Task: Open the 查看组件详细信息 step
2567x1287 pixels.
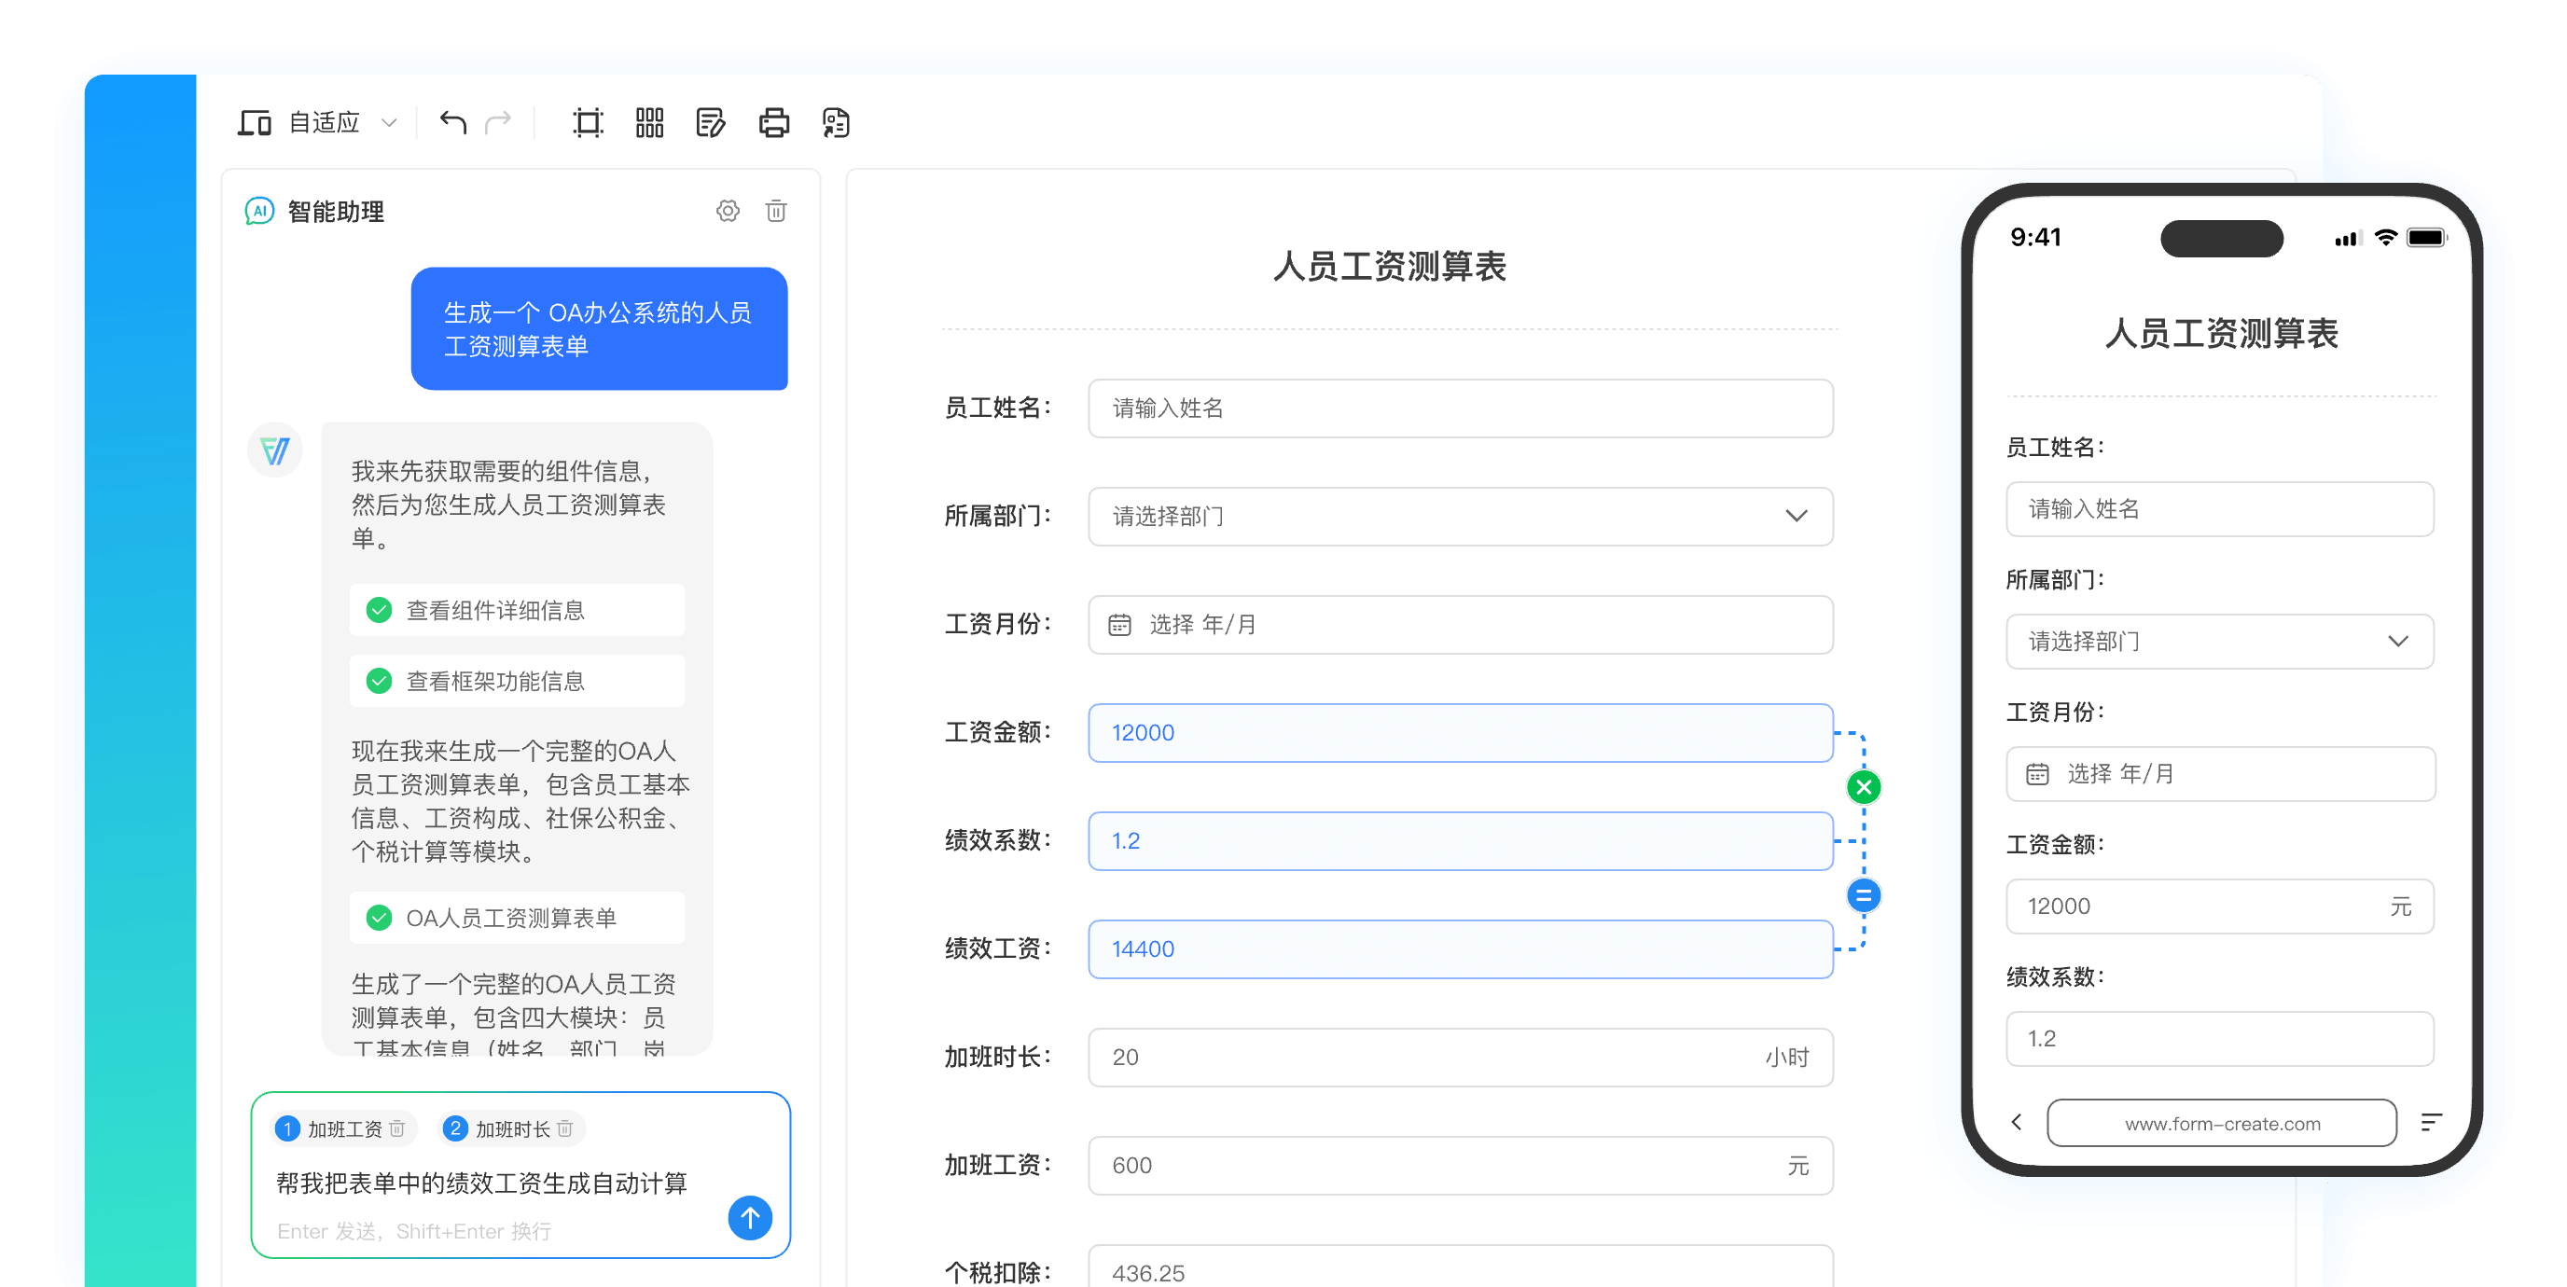Action: (517, 610)
